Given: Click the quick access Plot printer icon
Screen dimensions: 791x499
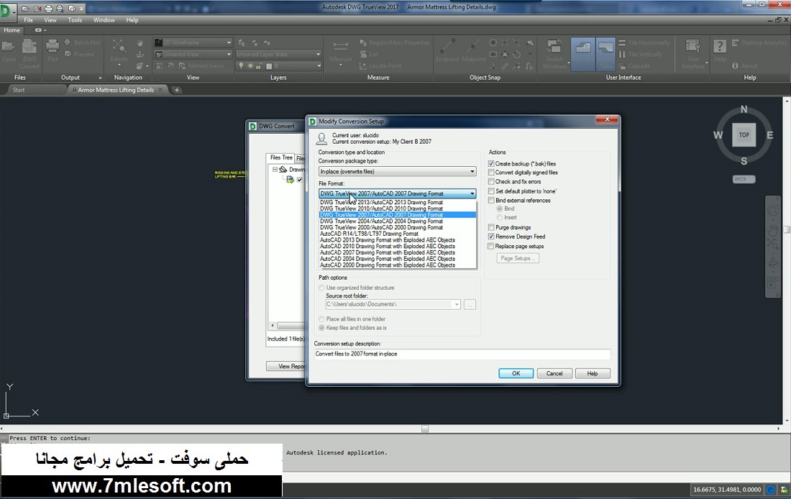Looking at the screenshot, I should point(48,9).
